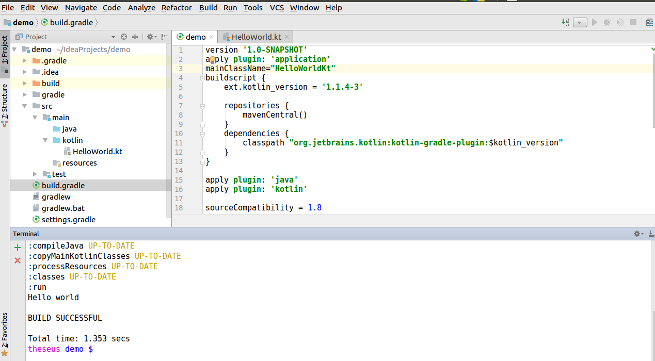Fold the repositories block on line 7
The image size is (655, 361).
pyautogui.click(x=202, y=106)
